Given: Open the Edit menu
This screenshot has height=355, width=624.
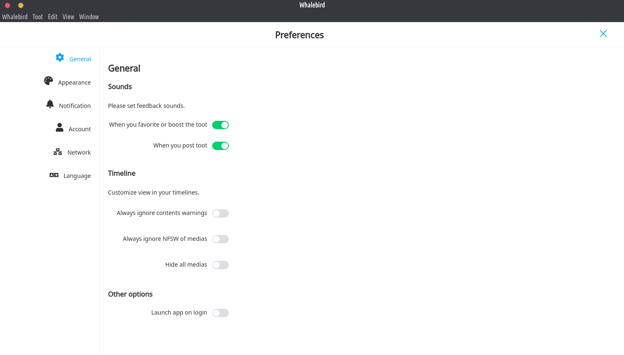Looking at the screenshot, I should pos(53,17).
